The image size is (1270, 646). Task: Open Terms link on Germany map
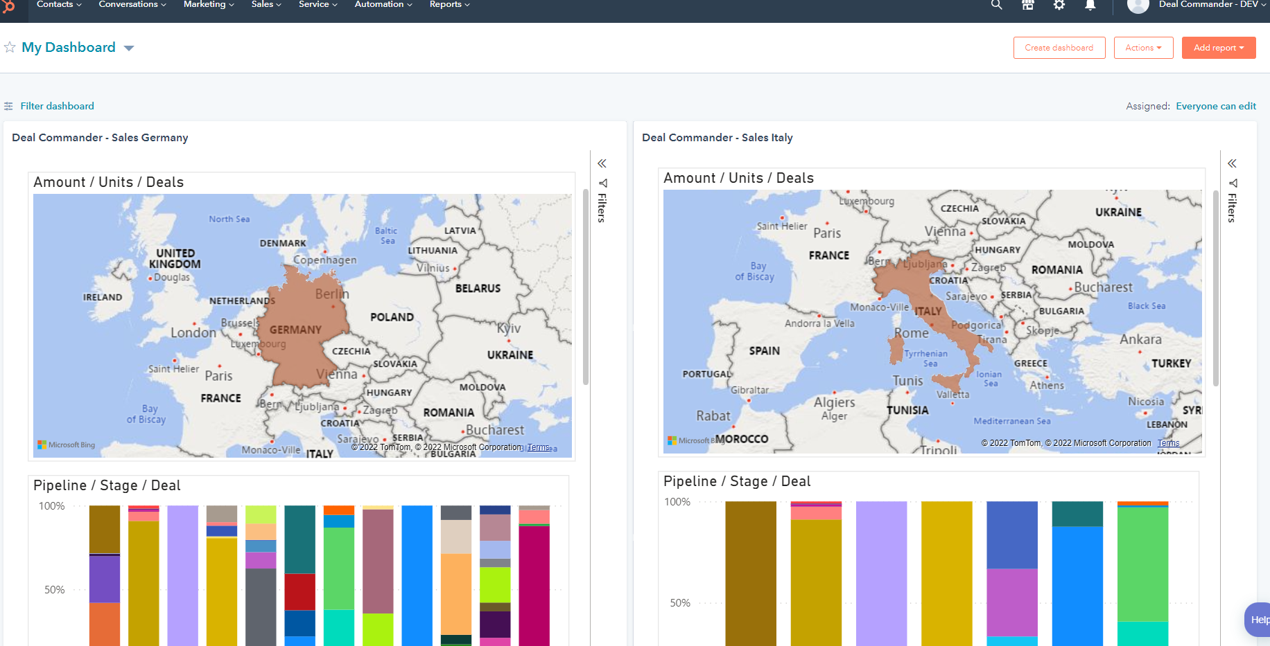click(539, 447)
